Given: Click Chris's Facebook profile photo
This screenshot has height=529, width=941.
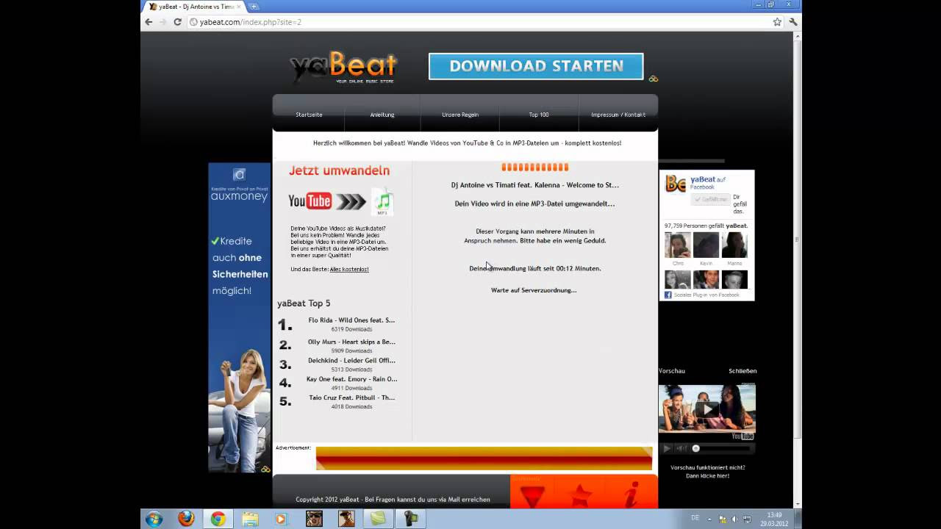Looking at the screenshot, I should [678, 245].
